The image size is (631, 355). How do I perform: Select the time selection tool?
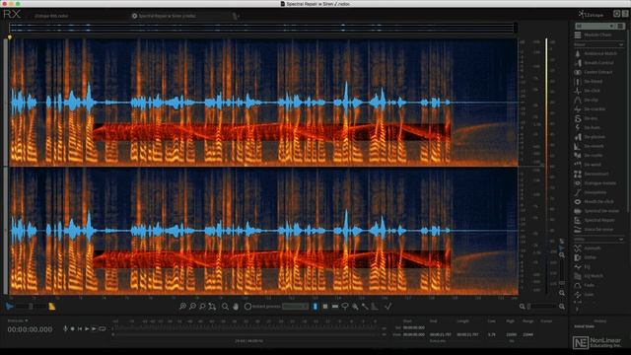point(315,307)
